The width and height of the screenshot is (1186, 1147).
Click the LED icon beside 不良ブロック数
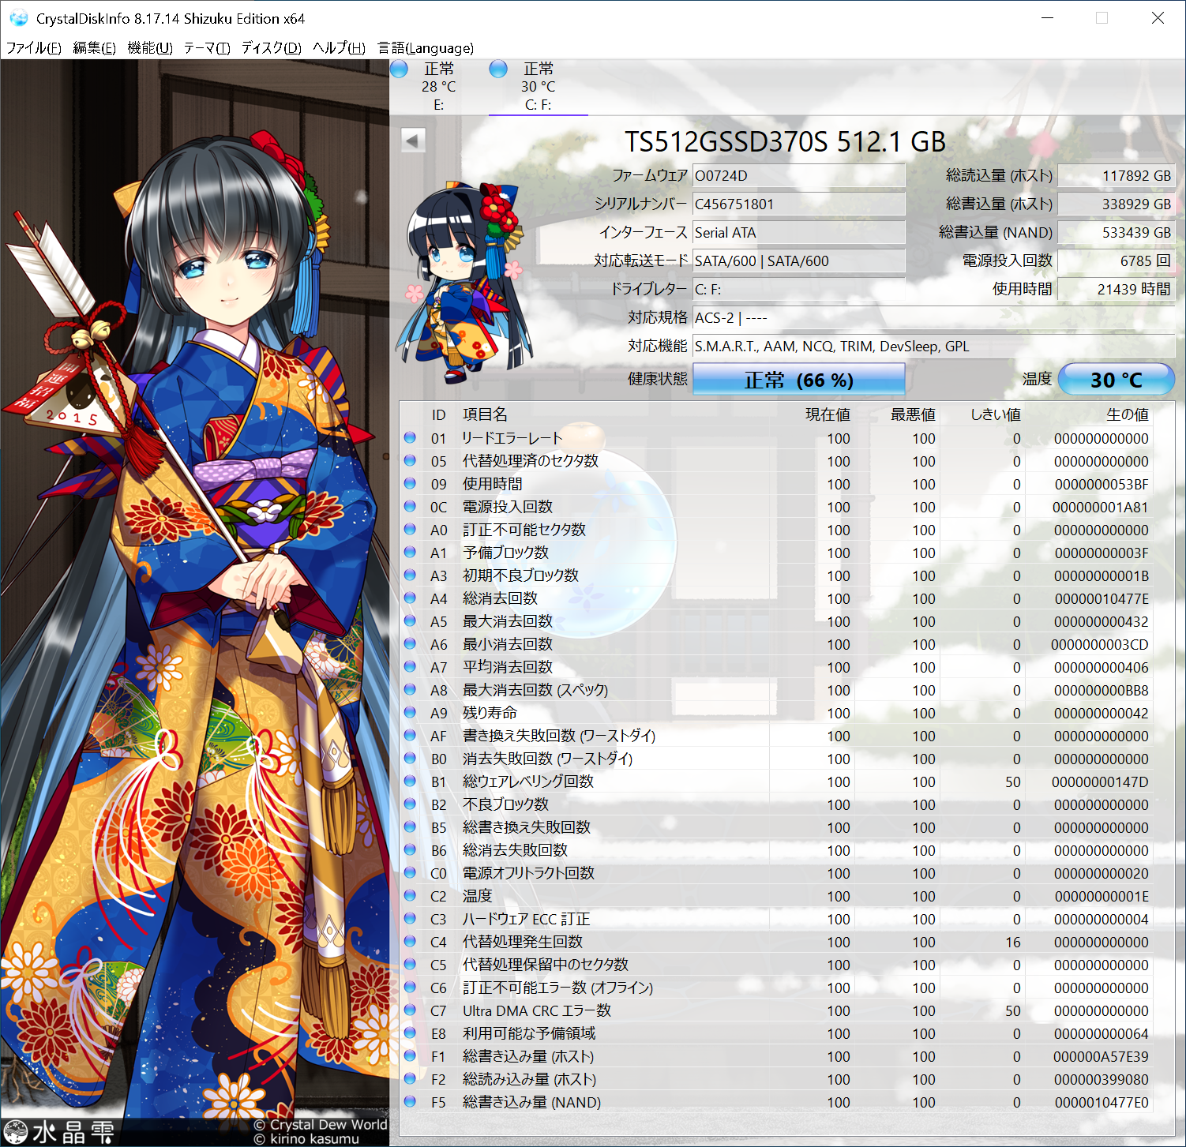coord(410,804)
